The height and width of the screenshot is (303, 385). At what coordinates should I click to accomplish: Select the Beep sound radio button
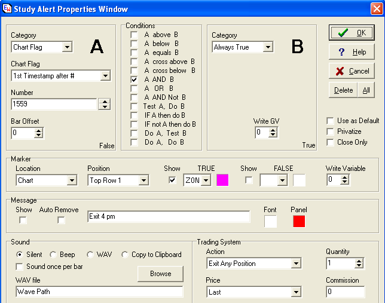[x=53, y=255]
